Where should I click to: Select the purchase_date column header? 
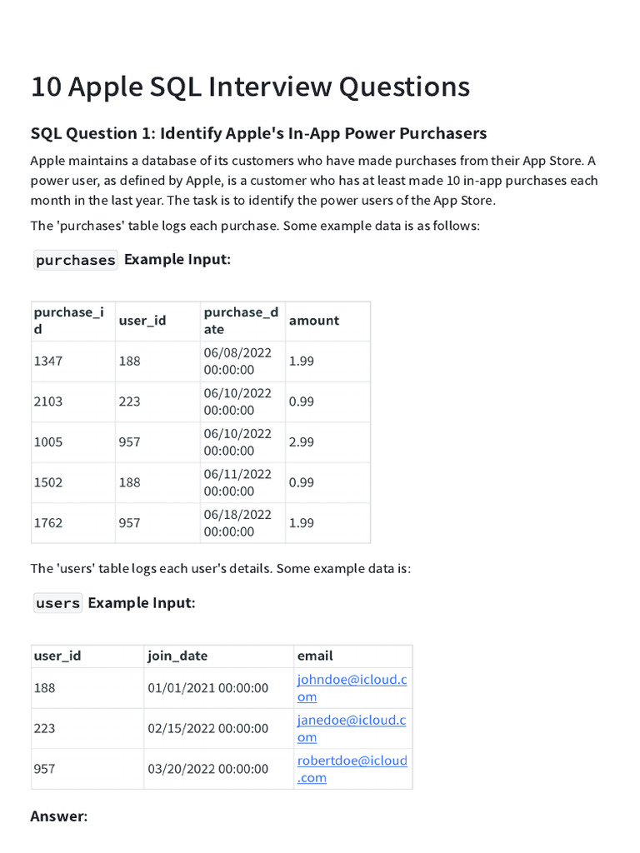pyautogui.click(x=241, y=321)
